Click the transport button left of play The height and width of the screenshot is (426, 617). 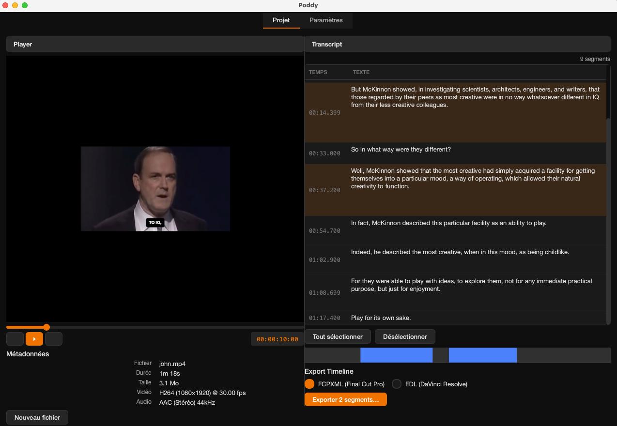(15, 339)
